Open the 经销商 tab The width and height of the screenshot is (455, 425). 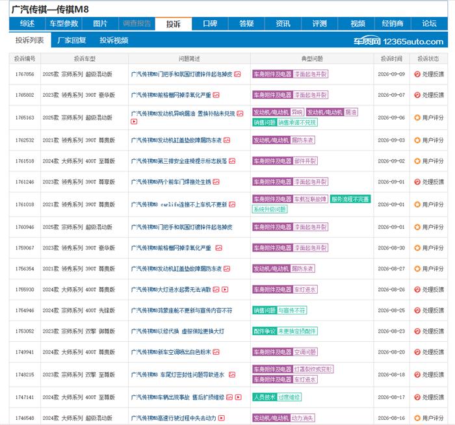[393, 24]
